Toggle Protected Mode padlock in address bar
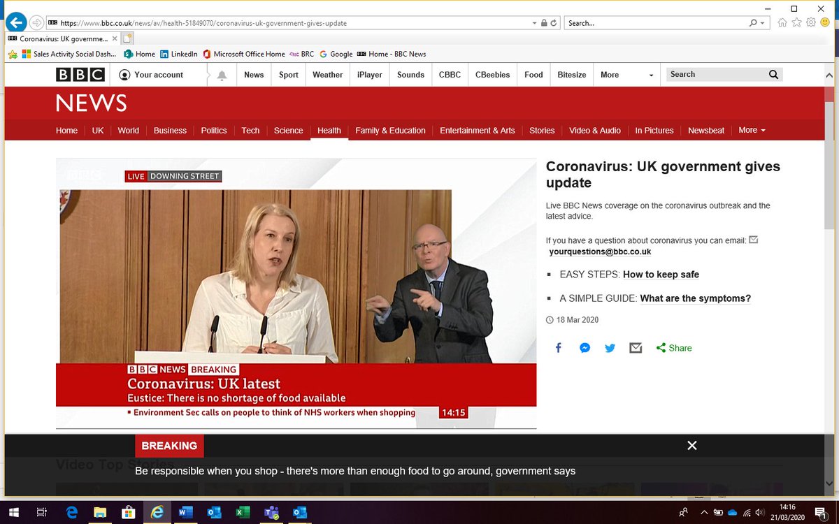Screen dimensions: 839x524 tap(544, 22)
